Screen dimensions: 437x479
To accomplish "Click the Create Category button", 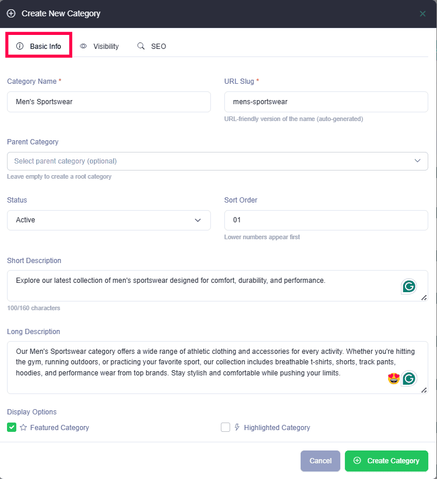I will coord(386,460).
